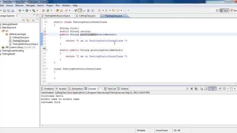Click Collapse All in Package Explorer
237x133 pixels.
click(23, 20)
